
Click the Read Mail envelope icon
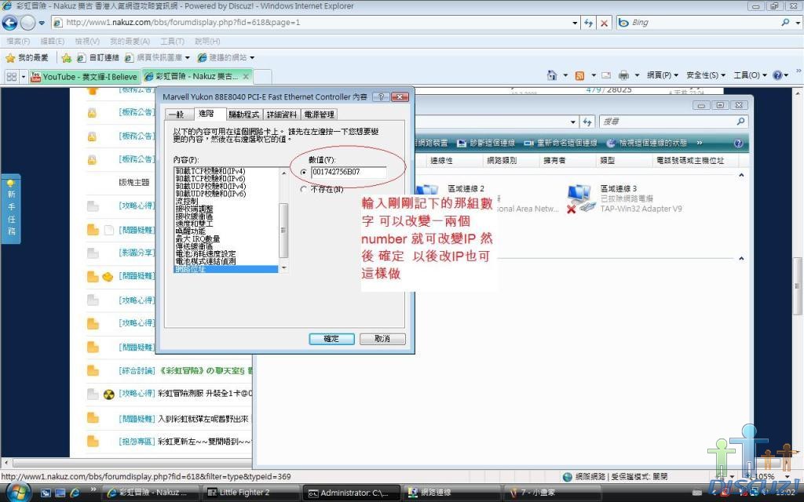click(606, 75)
